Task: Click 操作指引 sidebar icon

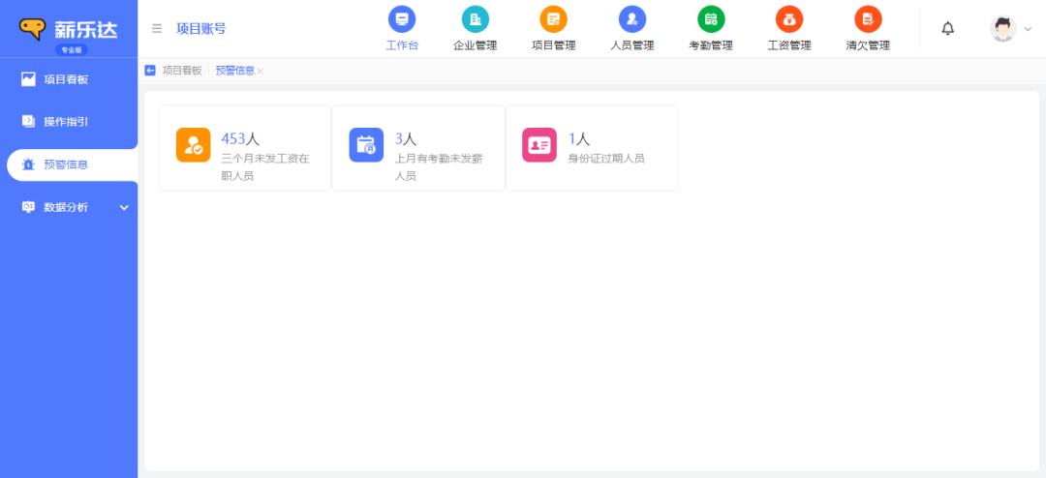Action: tap(28, 121)
